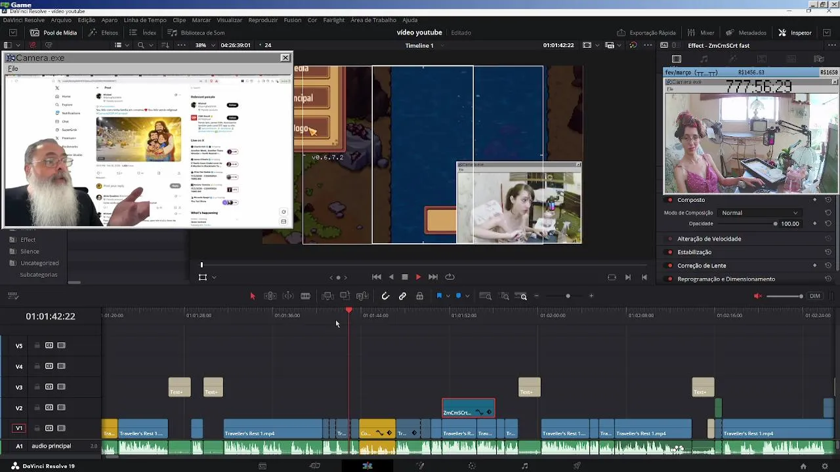
Task: Open the Fairlight menu
Action: click(x=333, y=20)
